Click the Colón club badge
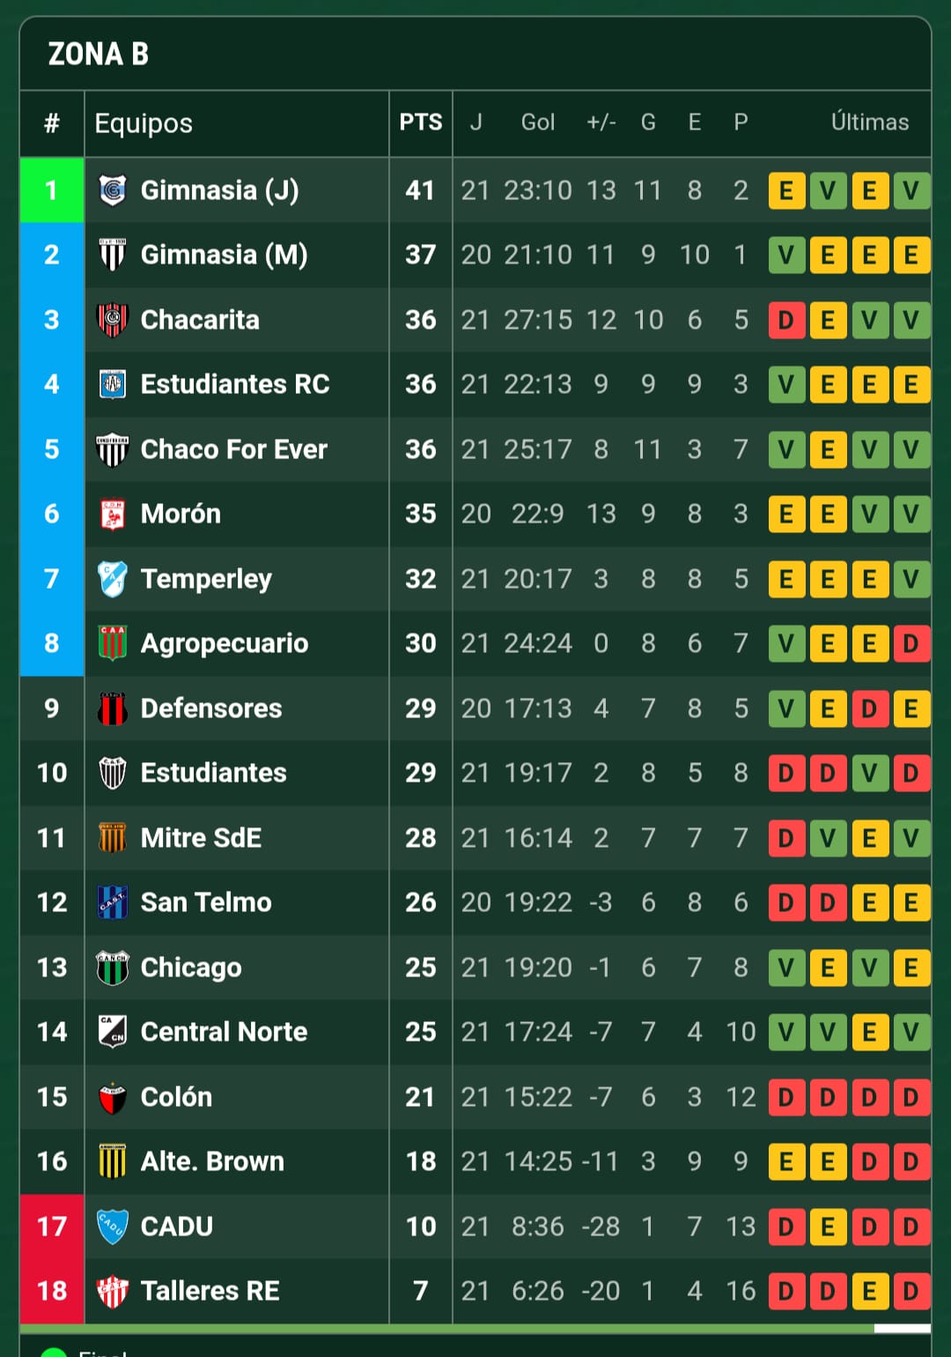This screenshot has width=951, height=1357. [113, 1097]
